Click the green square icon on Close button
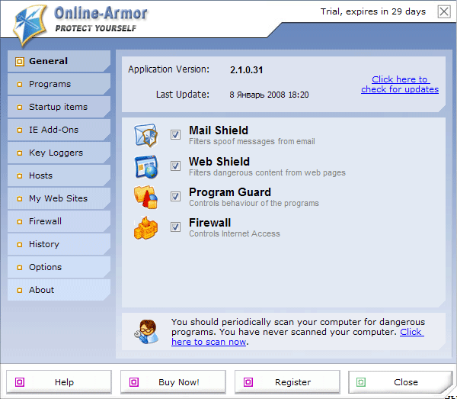Image resolution: width=457 pixels, height=399 pixels. point(361,382)
